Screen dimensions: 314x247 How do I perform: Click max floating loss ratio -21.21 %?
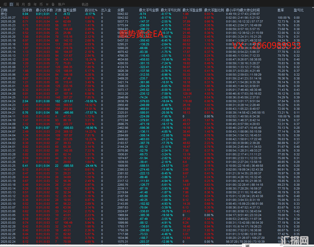(167, 139)
